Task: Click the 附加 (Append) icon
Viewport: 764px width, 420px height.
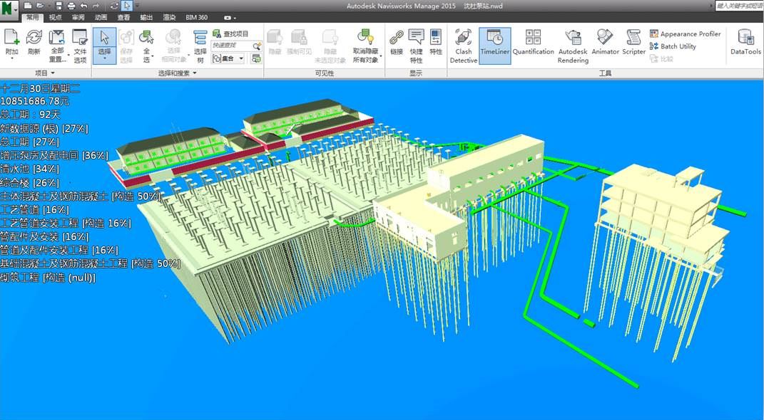Action: (x=11, y=44)
